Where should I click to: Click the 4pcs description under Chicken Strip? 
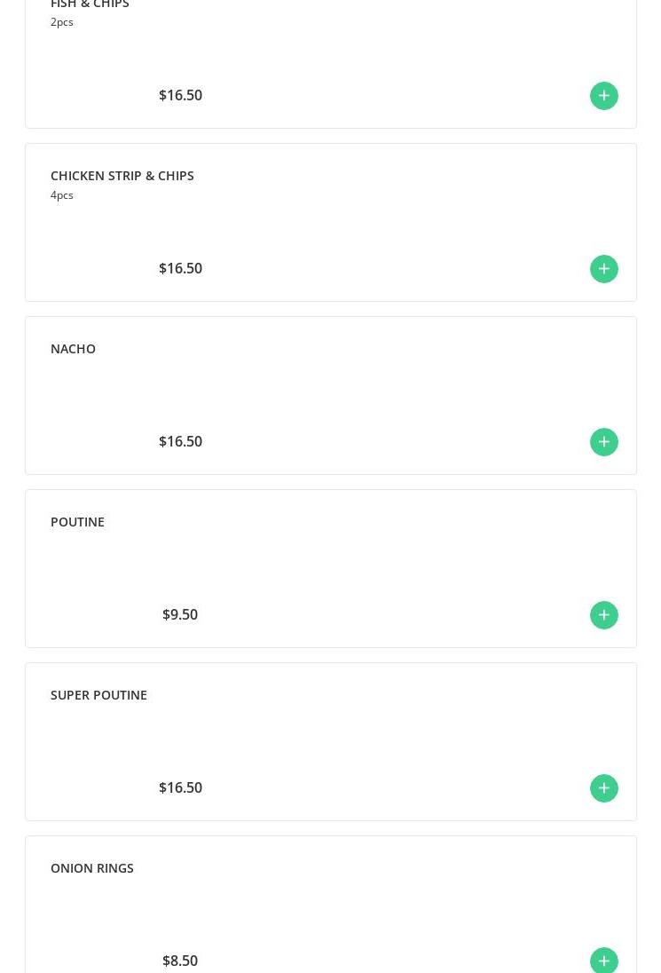click(x=62, y=195)
